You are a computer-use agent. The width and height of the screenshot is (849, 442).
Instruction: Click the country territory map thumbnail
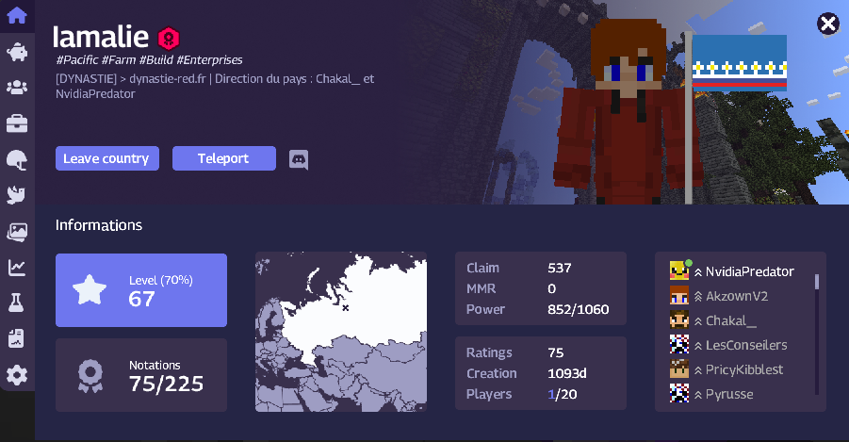point(341,332)
